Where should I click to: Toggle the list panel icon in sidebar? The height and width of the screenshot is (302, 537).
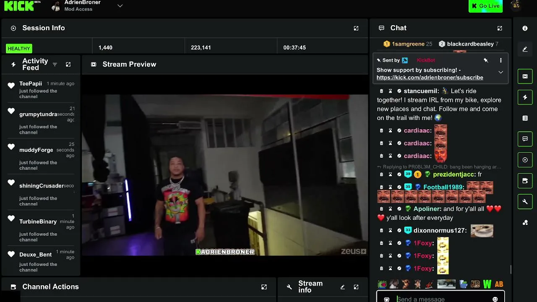pos(525,118)
